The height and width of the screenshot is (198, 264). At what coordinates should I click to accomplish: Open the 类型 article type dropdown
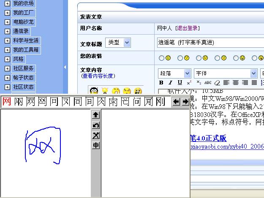pos(118,43)
